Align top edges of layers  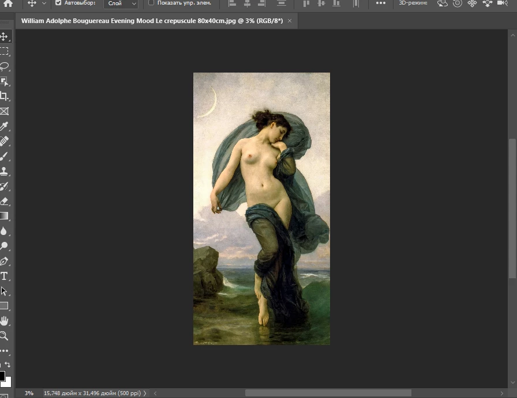(306, 3)
